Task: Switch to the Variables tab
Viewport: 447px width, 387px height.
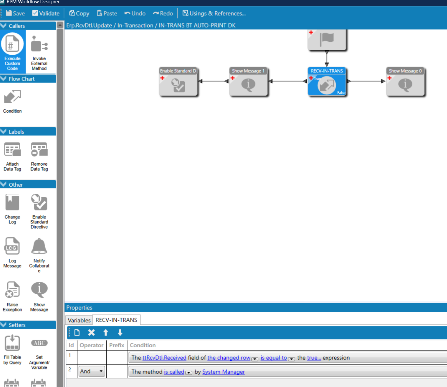Action: (x=79, y=320)
